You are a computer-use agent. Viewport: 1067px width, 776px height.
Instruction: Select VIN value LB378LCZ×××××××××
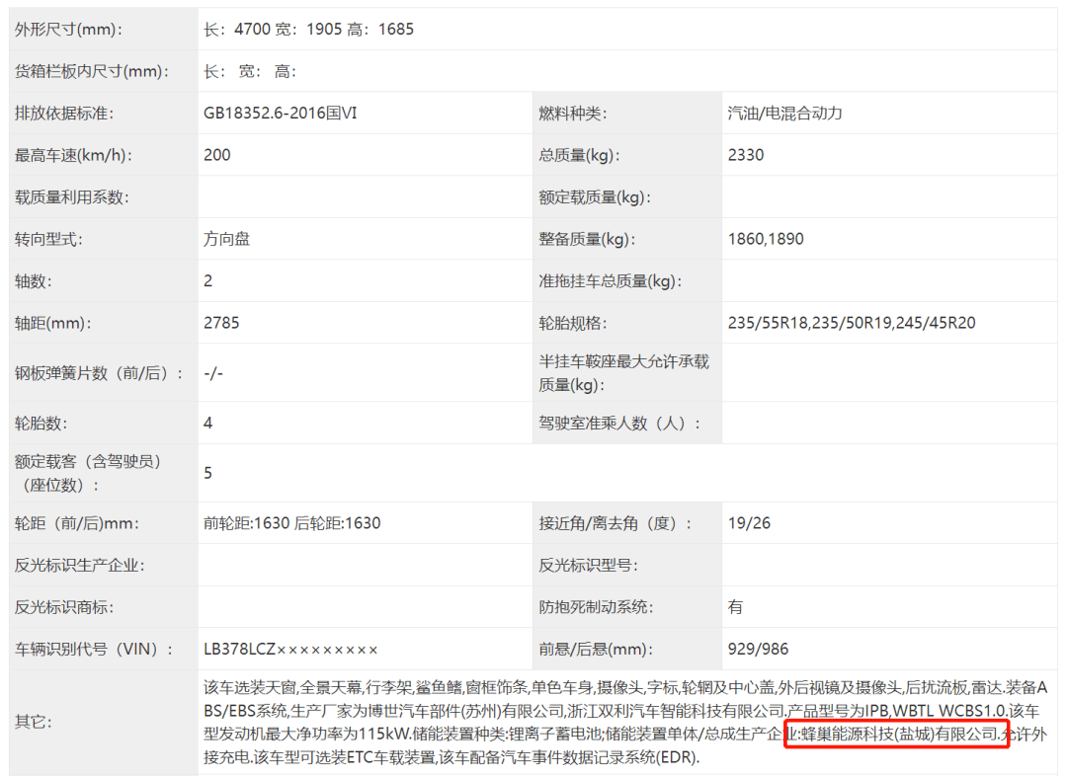(x=290, y=650)
